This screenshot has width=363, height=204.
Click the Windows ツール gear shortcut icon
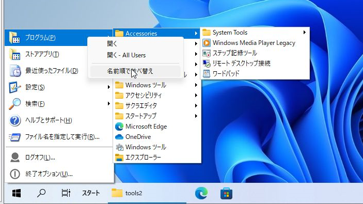coord(119,147)
